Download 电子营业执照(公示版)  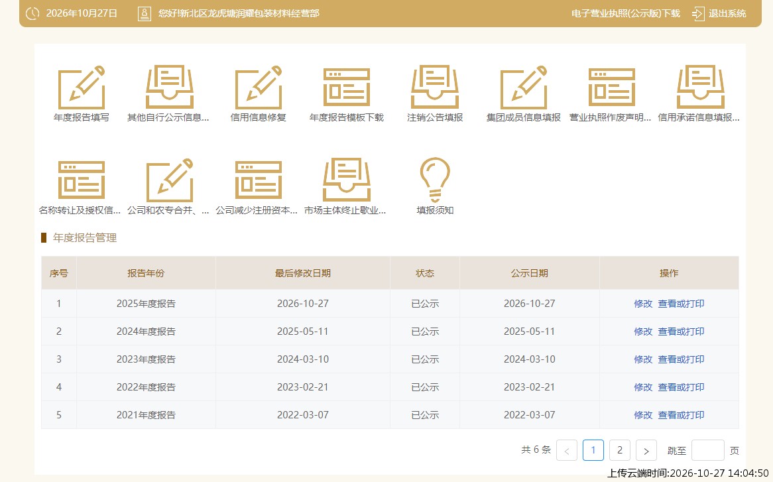[626, 13]
